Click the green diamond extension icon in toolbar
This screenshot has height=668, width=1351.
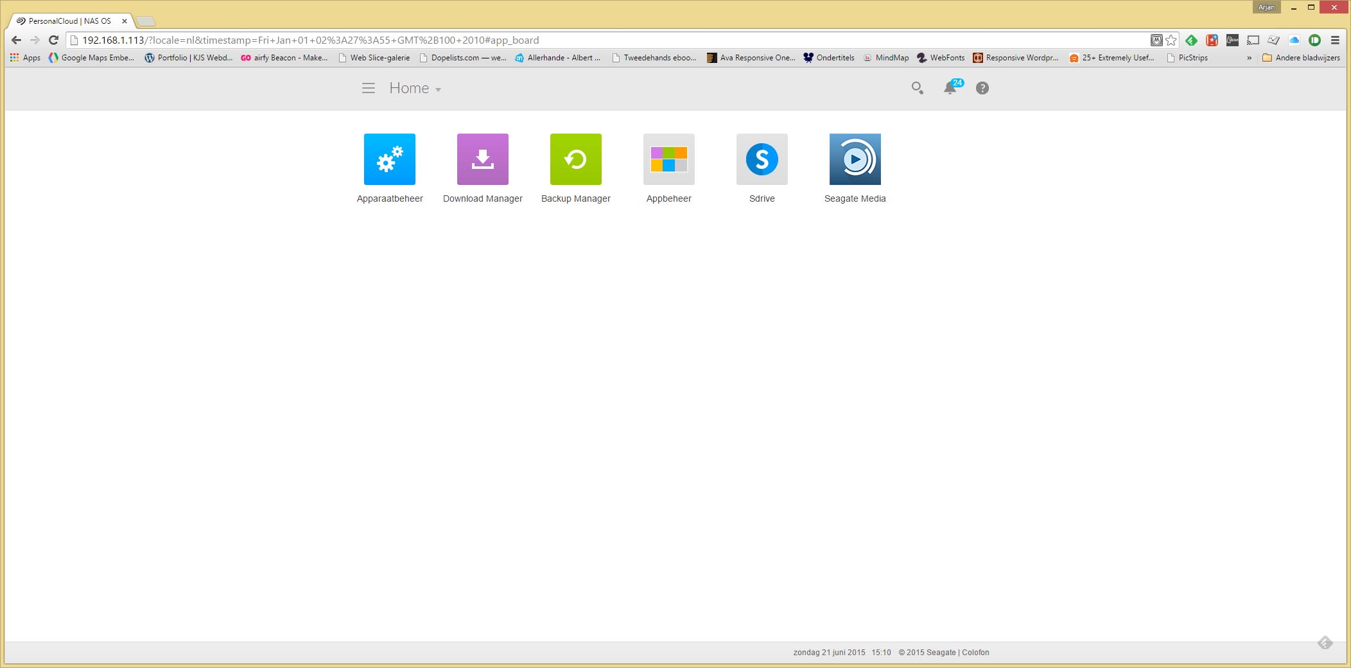[1191, 40]
